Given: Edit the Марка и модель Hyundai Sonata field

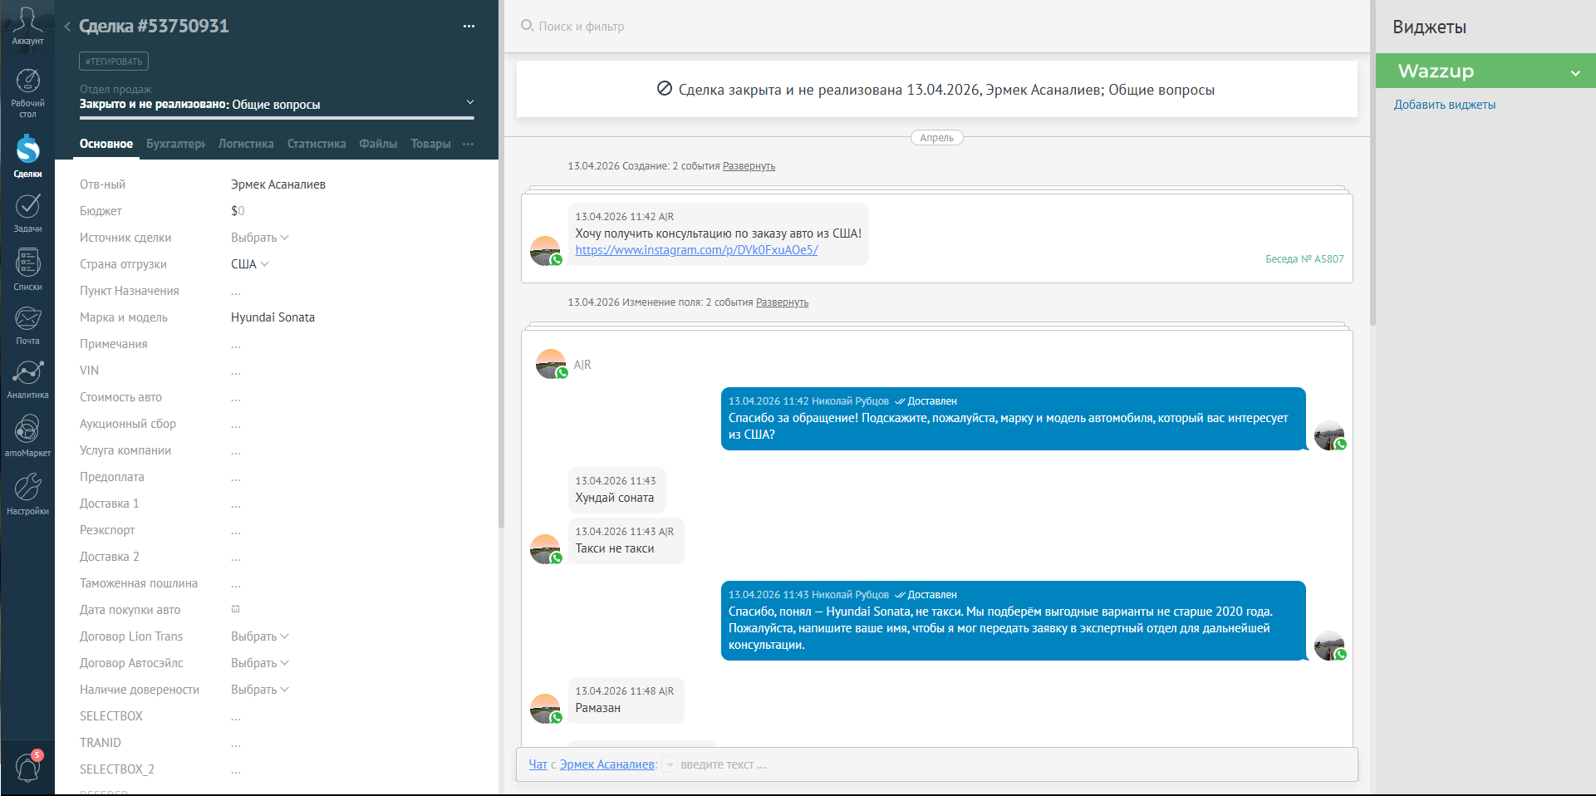Looking at the screenshot, I should point(273,317).
